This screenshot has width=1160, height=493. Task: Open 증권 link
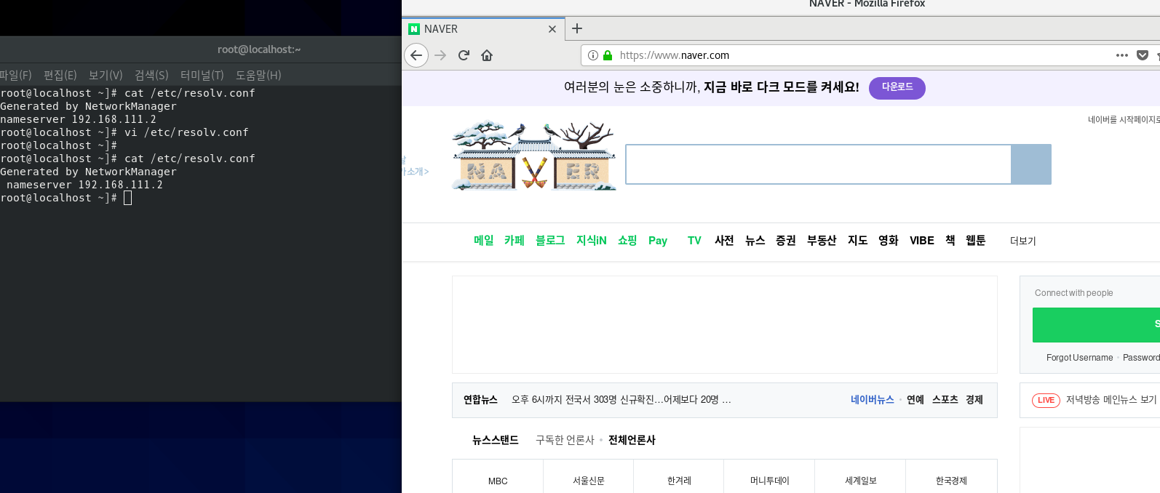click(786, 241)
